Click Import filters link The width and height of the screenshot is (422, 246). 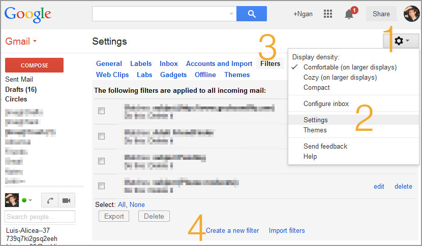[x=287, y=230]
